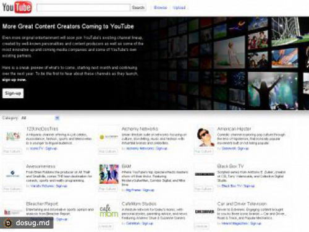The image size is (309, 232).
Task: Click the Sign-up button in the banner
Action: pyautogui.click(x=13, y=93)
